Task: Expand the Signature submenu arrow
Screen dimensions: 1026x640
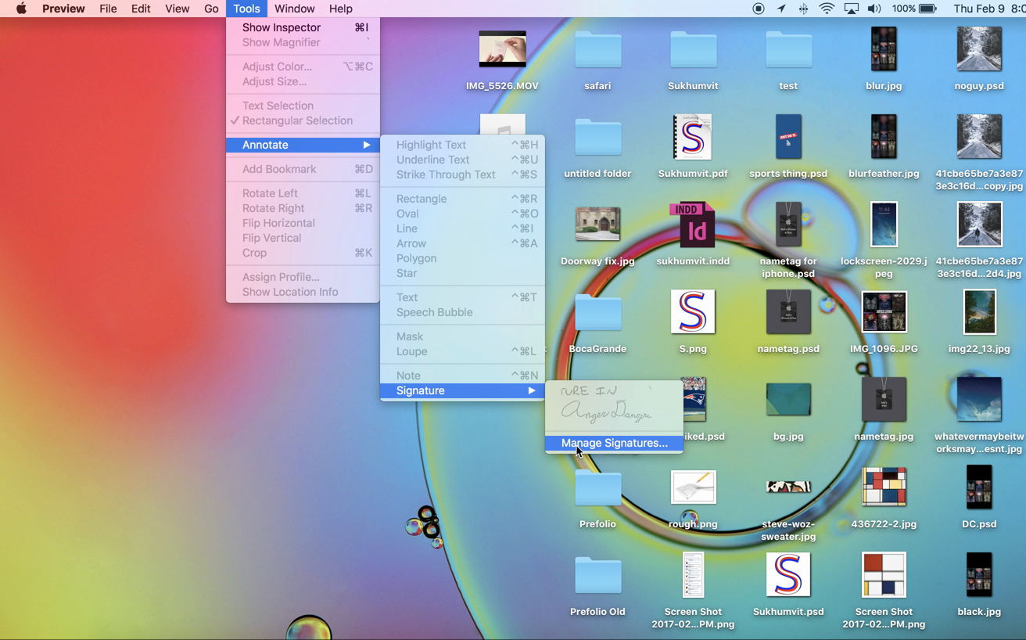Action: [531, 390]
